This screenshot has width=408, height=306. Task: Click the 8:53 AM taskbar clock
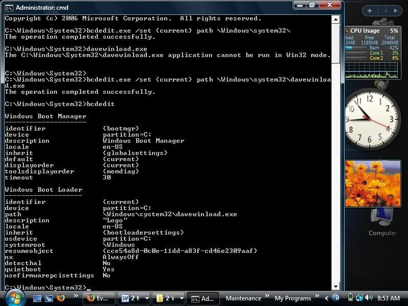tap(389, 298)
